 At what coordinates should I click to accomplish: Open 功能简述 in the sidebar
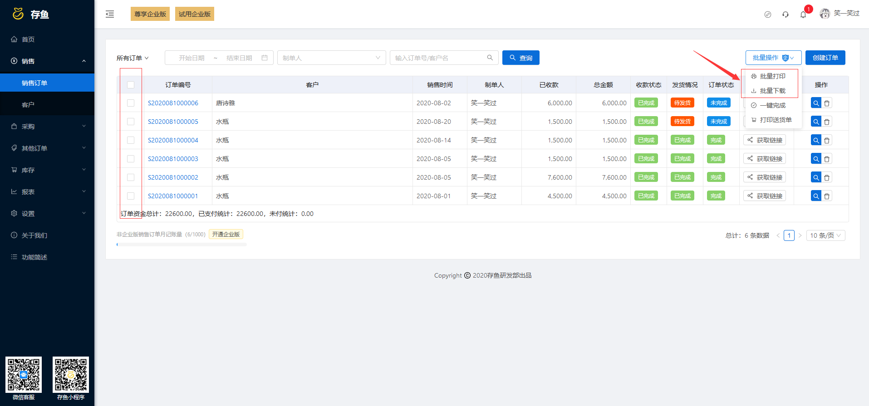pos(47,257)
